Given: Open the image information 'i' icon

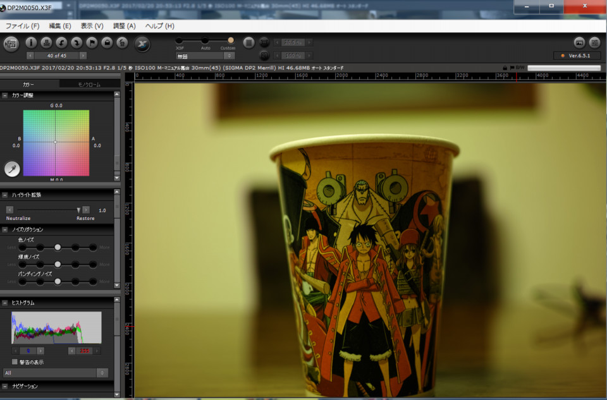Looking at the screenshot, I should click(x=31, y=42).
